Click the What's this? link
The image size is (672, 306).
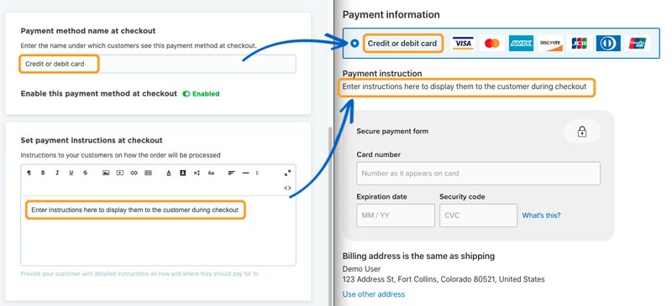pos(541,215)
